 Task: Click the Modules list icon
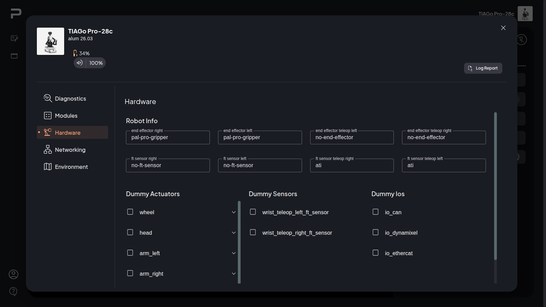pos(48,116)
